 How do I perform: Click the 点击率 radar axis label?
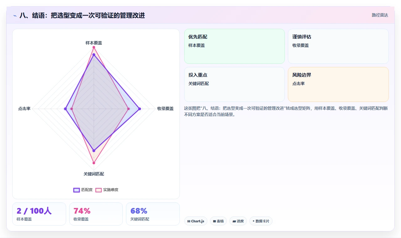(x=24, y=109)
